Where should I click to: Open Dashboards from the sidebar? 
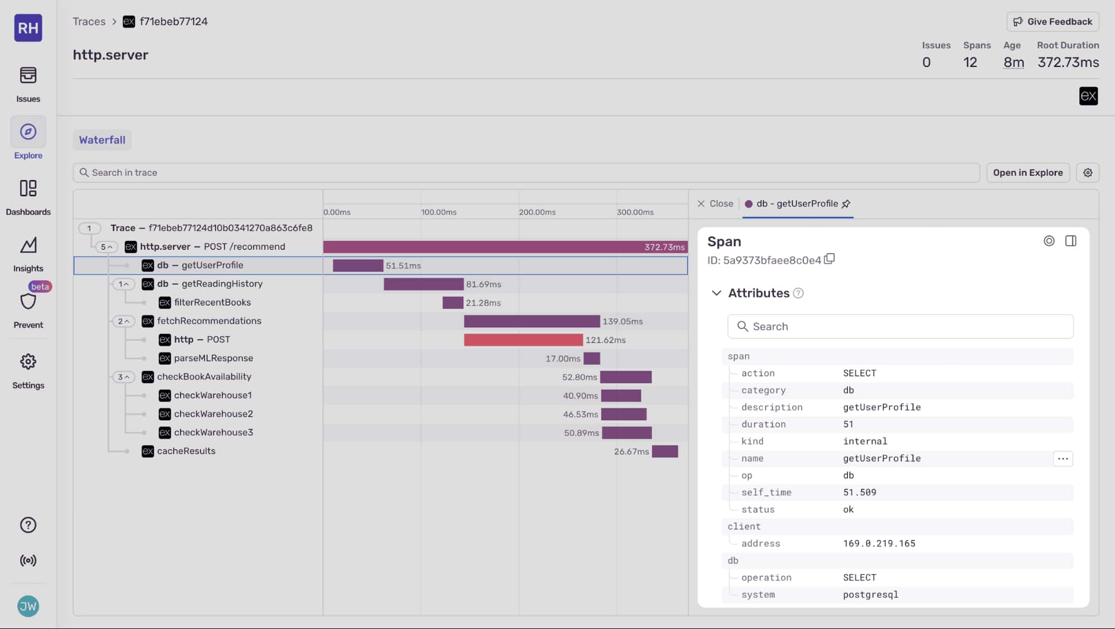[28, 188]
